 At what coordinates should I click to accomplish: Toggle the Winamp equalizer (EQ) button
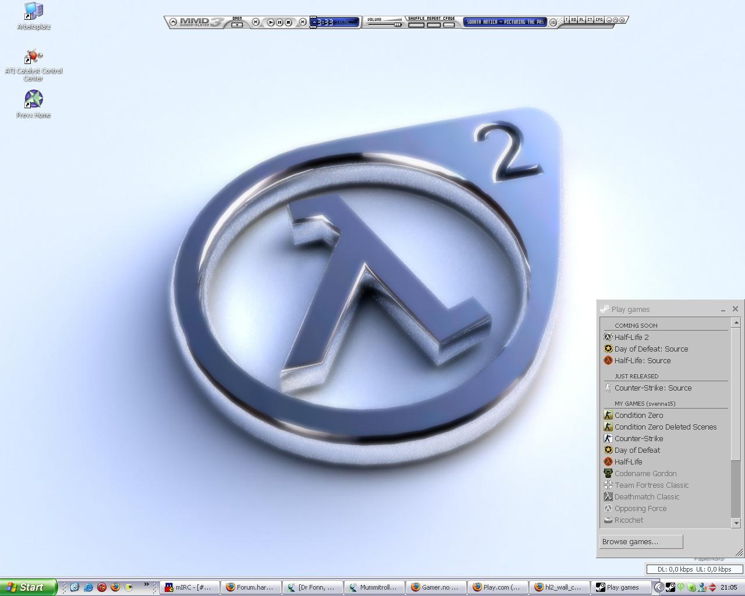pos(573,20)
